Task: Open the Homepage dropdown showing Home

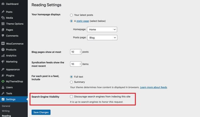Action: click(x=102, y=30)
